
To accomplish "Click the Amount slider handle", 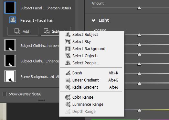I will [139, 8].
